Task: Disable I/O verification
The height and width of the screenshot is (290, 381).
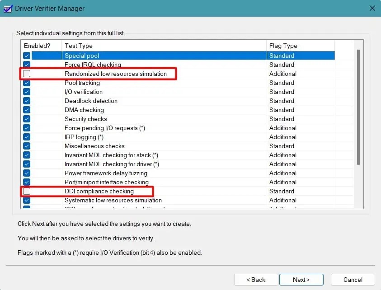Action: click(27, 92)
